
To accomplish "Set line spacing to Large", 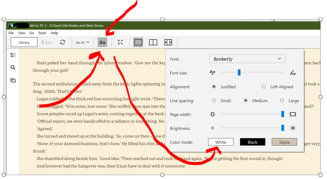I will [x=282, y=101].
